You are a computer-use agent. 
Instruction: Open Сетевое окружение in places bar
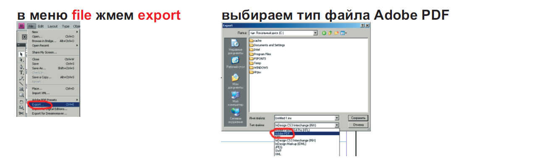pyautogui.click(x=235, y=116)
